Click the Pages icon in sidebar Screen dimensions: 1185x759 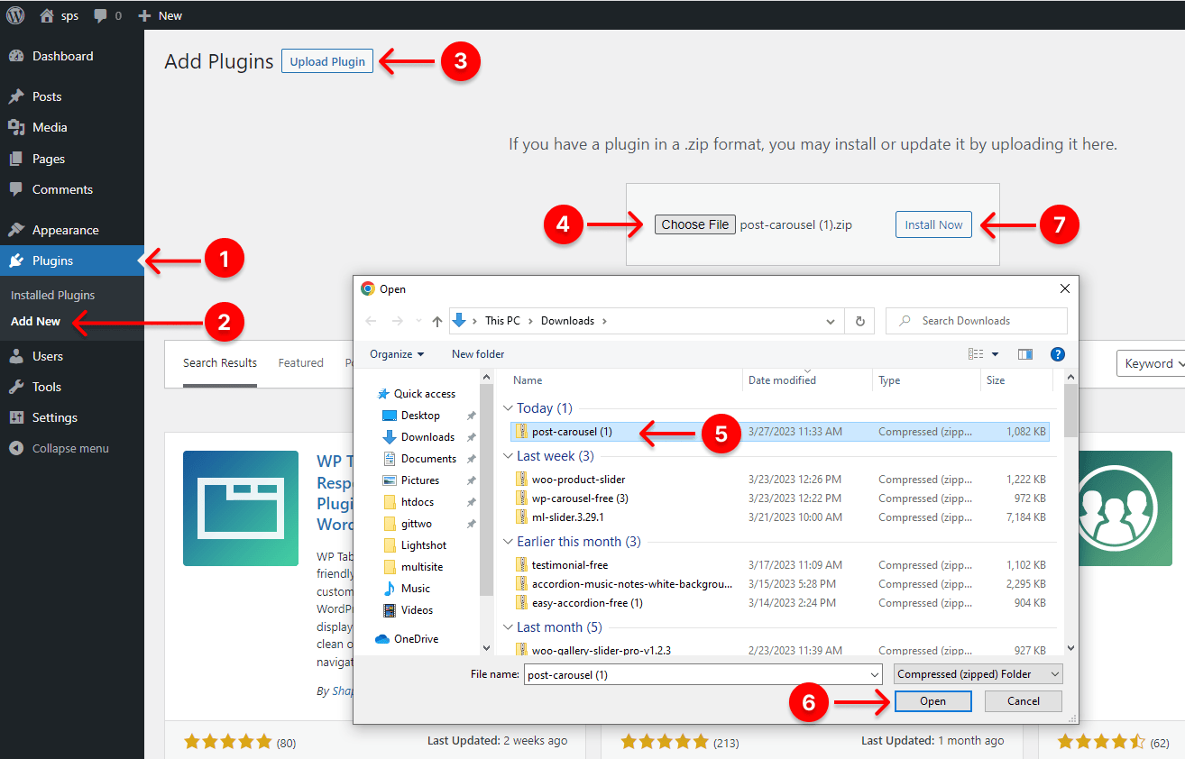15,159
